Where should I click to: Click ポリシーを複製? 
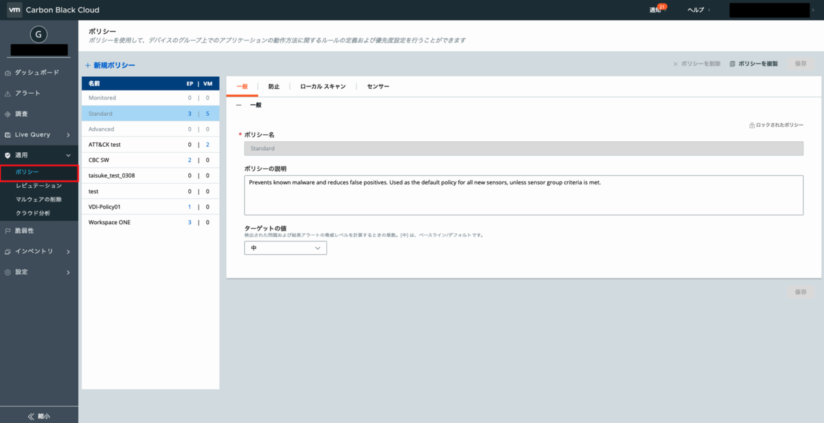[x=753, y=64]
